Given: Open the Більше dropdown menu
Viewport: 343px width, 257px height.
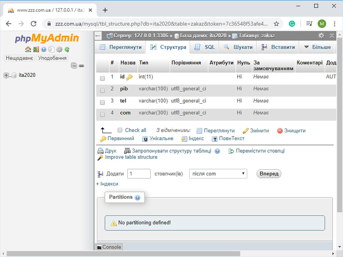Looking at the screenshot, I should (x=317, y=47).
